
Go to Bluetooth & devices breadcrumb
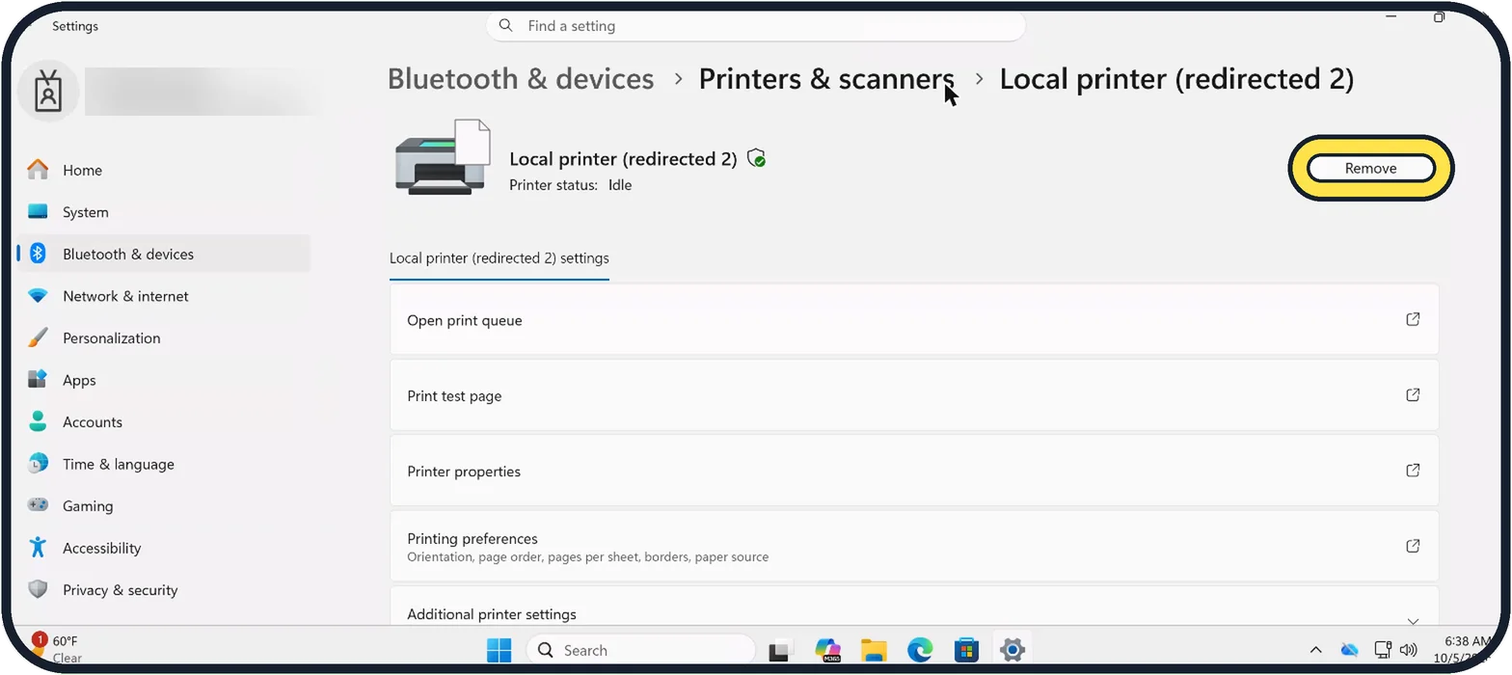click(521, 79)
